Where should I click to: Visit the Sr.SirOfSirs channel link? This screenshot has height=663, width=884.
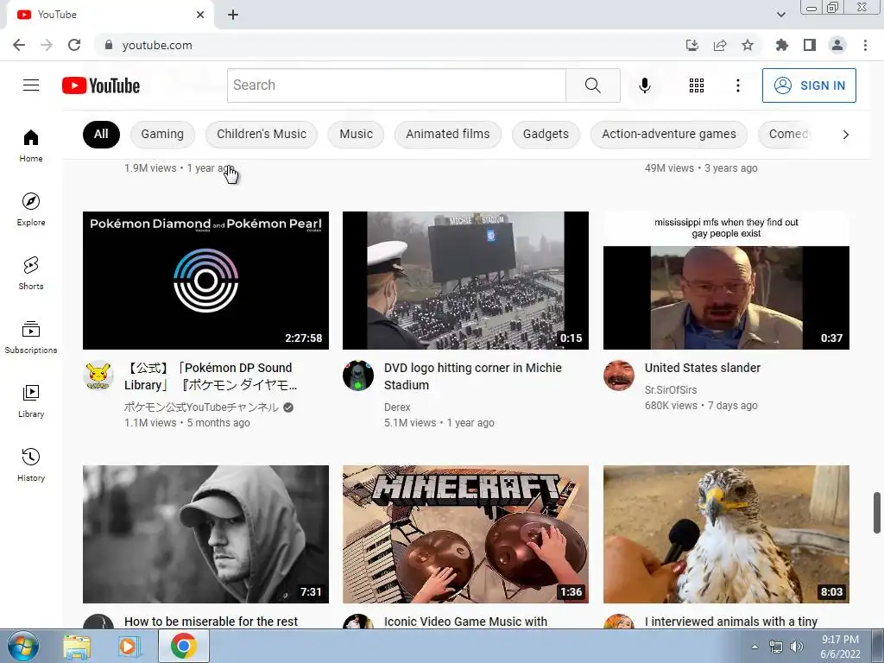pos(670,389)
